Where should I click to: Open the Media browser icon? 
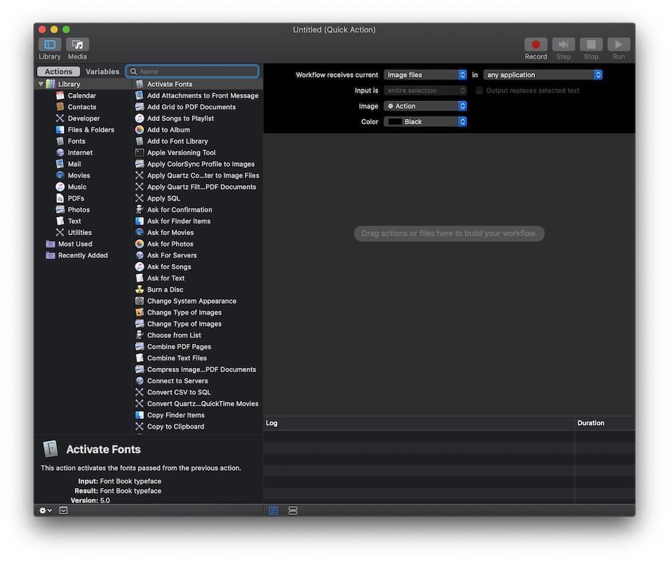pyautogui.click(x=78, y=45)
